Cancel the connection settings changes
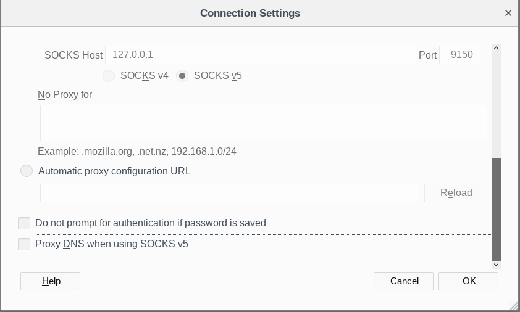 pos(404,281)
